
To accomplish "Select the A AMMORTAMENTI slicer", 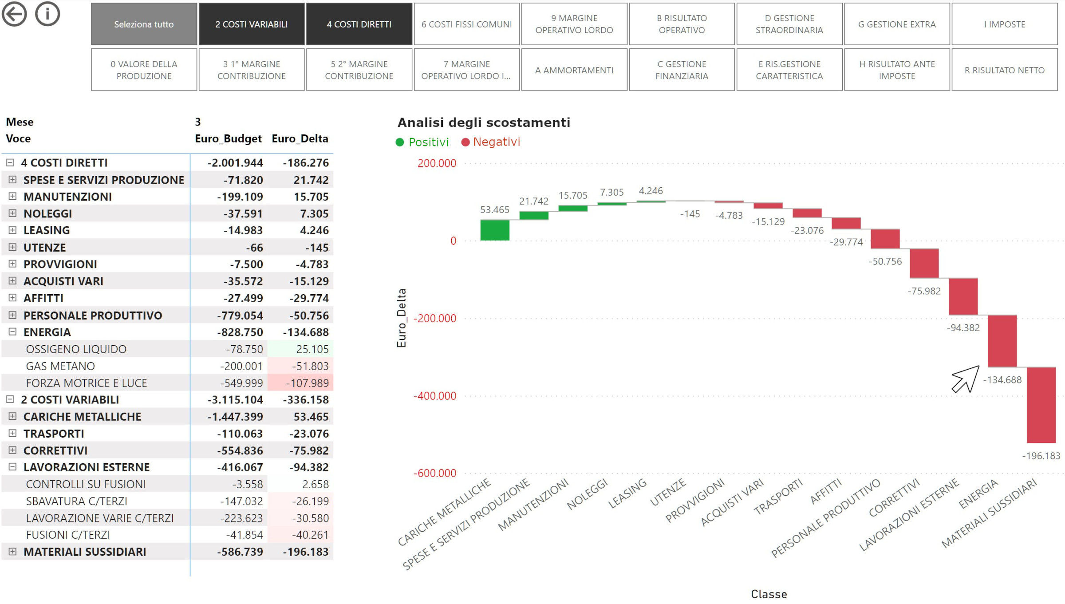I will click(574, 70).
